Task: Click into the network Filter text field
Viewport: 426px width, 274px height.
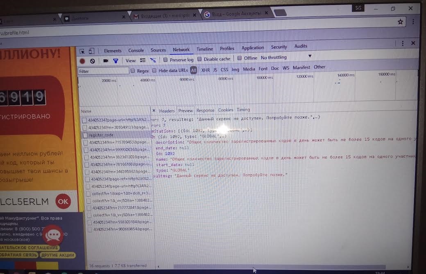Action: pos(103,71)
